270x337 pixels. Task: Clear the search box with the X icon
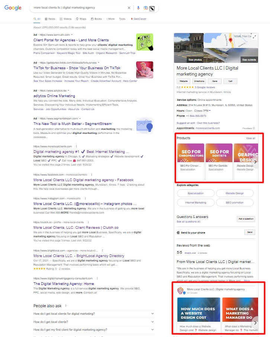click(x=129, y=8)
